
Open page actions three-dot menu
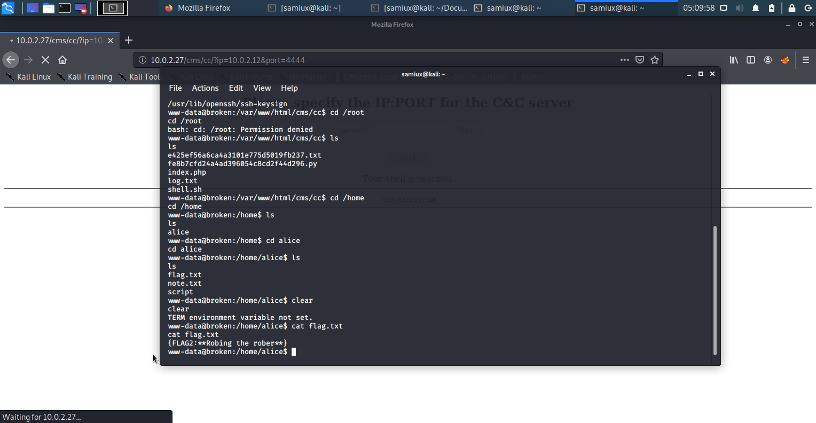pos(625,60)
